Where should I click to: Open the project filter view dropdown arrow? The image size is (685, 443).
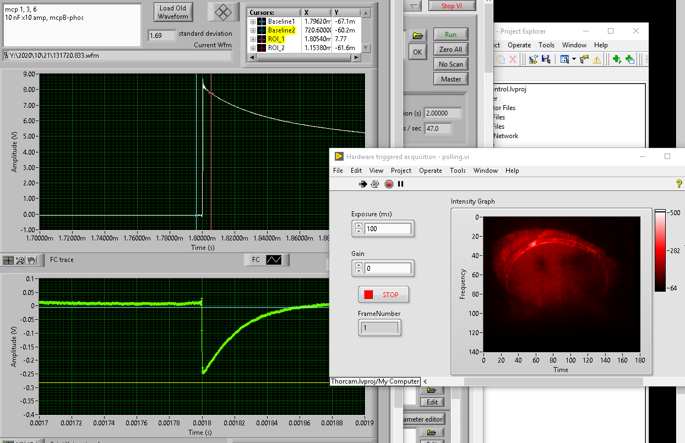[x=574, y=59]
